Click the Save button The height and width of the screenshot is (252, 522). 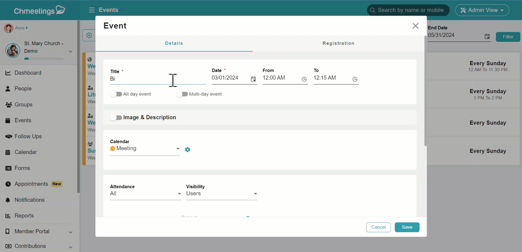[407, 227]
